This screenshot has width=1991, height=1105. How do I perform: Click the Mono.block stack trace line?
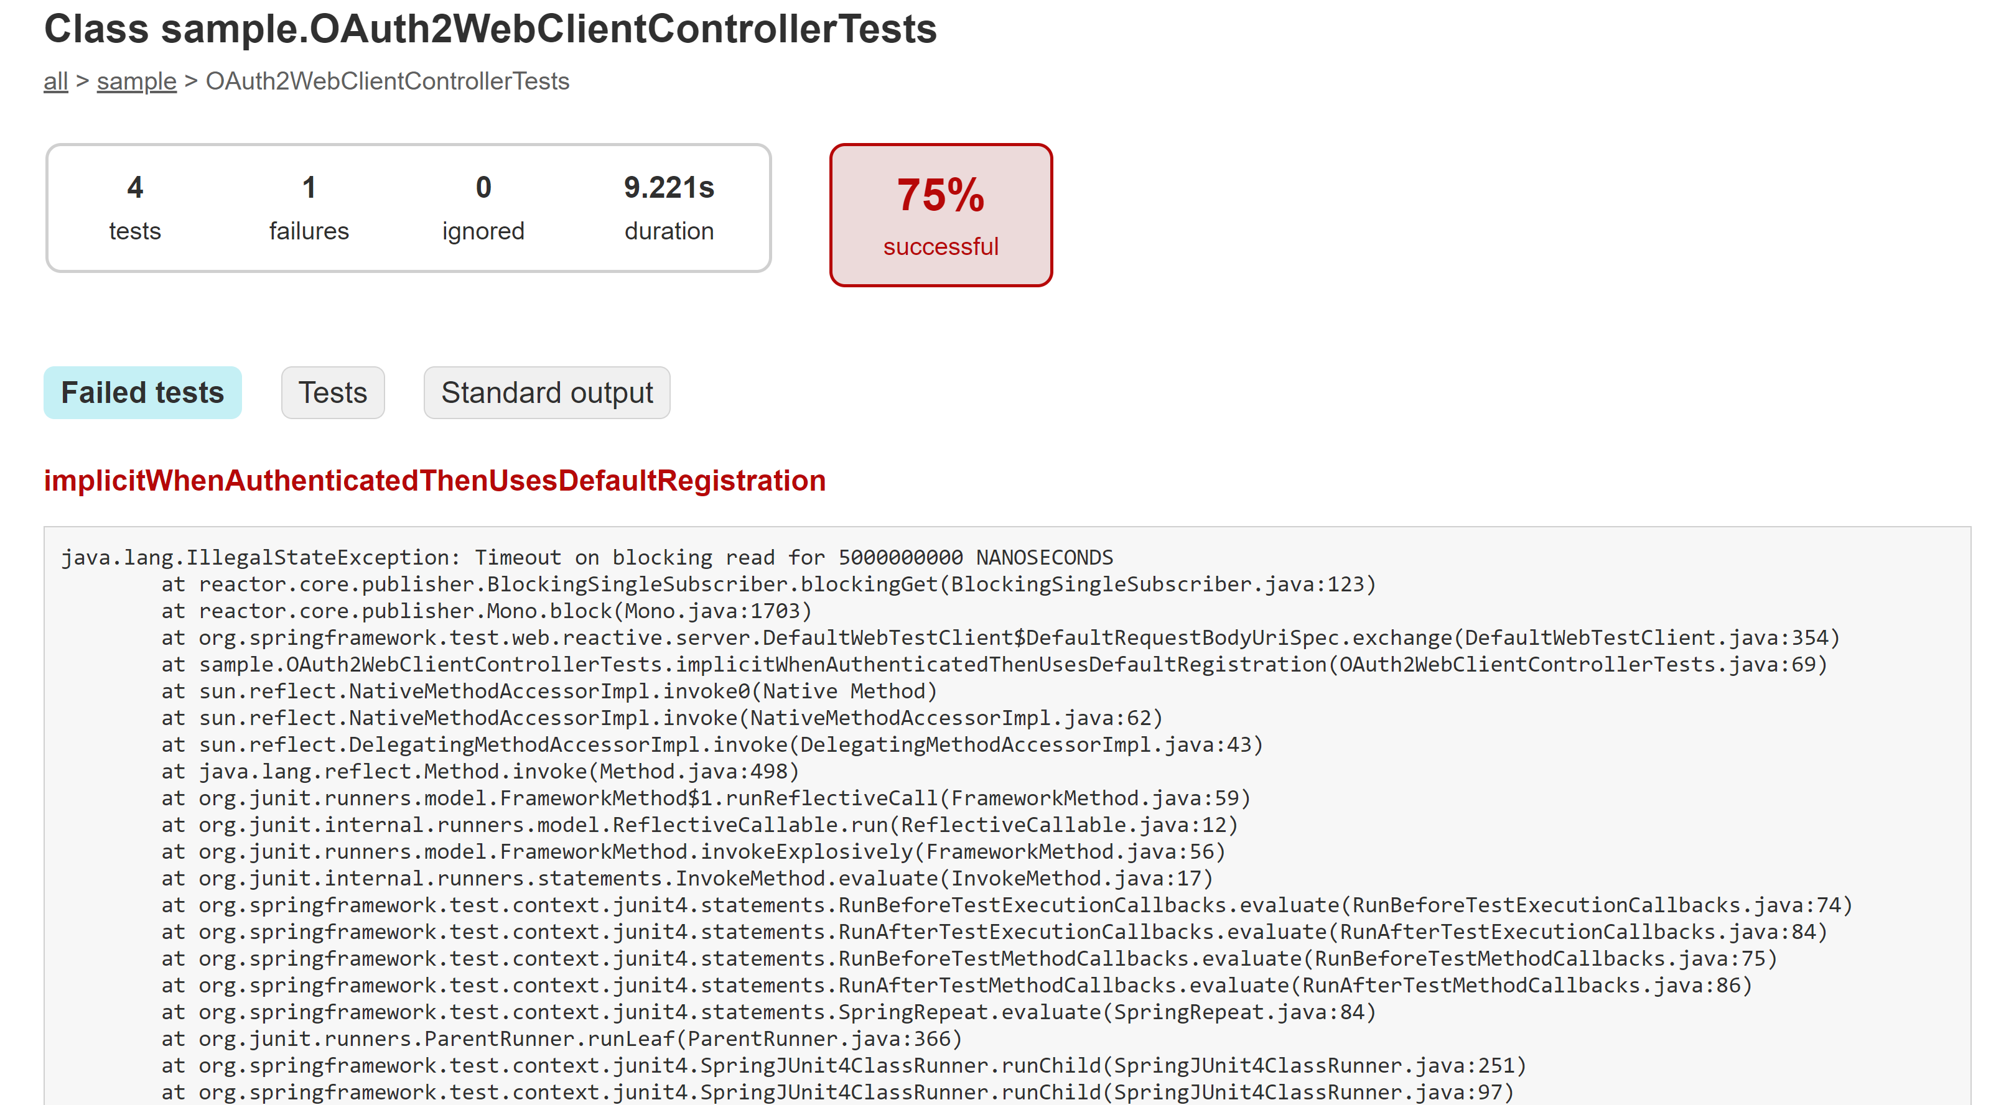pos(487,611)
